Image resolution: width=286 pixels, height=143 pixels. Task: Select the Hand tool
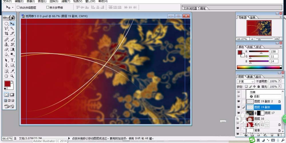point(6,76)
